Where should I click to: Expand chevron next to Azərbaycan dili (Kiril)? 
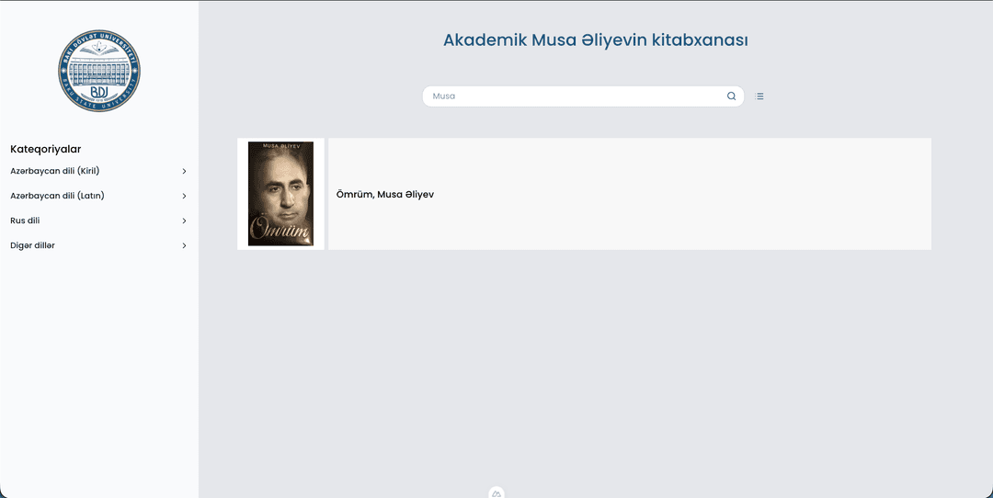tap(184, 171)
